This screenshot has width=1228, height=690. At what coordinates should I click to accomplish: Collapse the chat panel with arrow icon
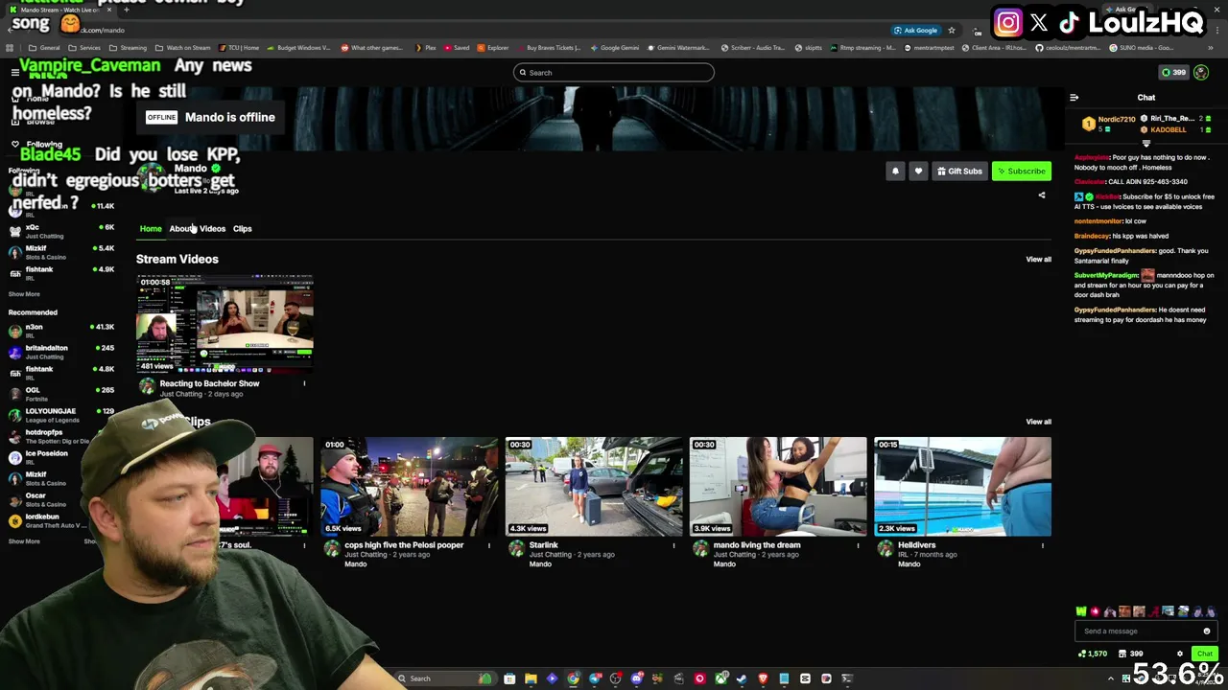[x=1074, y=98]
